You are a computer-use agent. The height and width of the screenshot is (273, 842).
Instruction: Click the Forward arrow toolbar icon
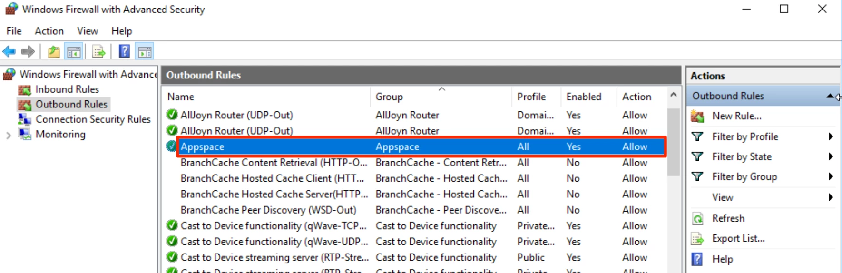pyautogui.click(x=28, y=51)
